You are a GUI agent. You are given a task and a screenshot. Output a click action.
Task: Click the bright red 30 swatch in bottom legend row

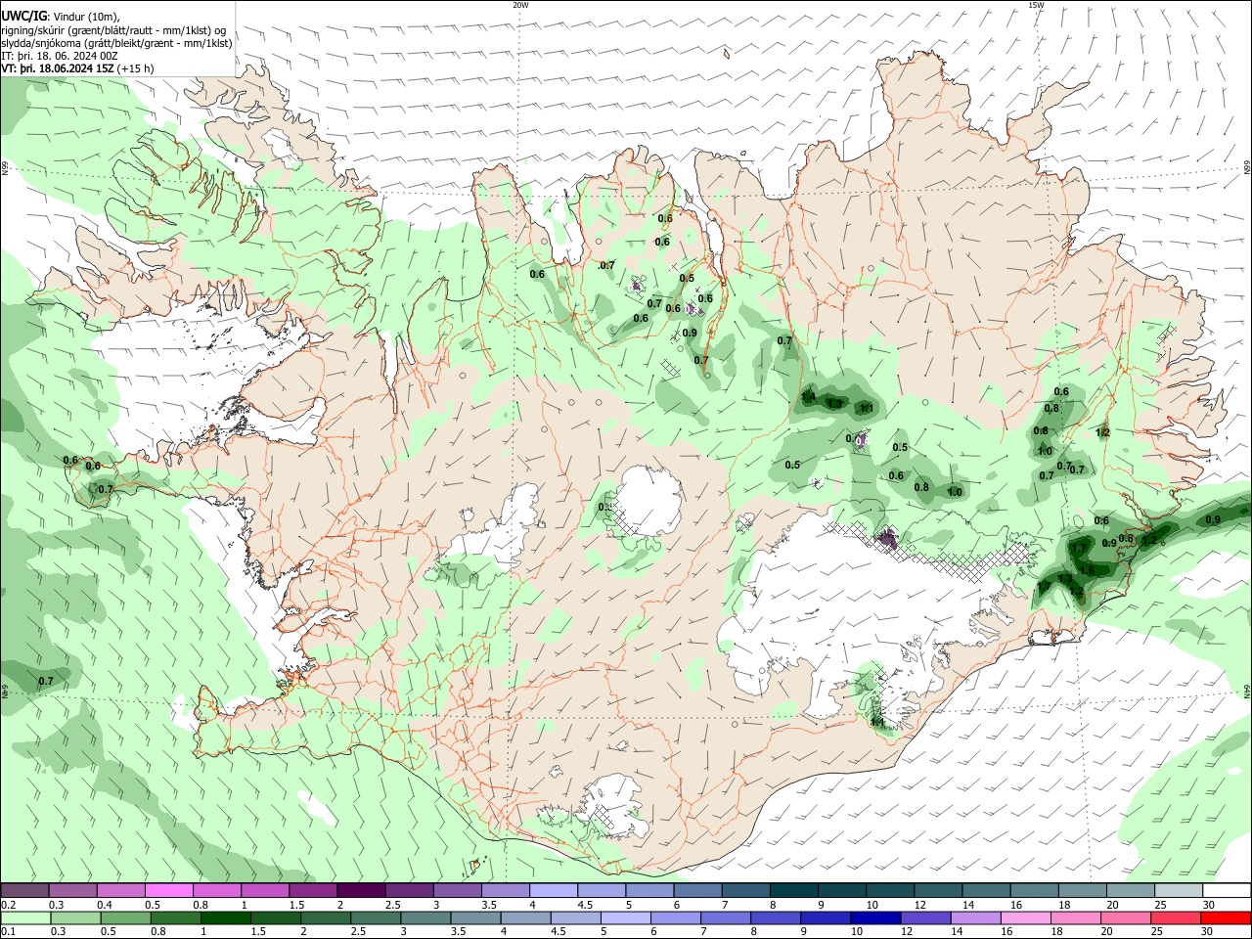pos(1226,917)
